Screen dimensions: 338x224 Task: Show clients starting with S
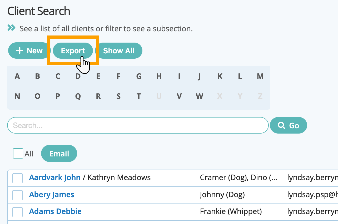point(118,96)
